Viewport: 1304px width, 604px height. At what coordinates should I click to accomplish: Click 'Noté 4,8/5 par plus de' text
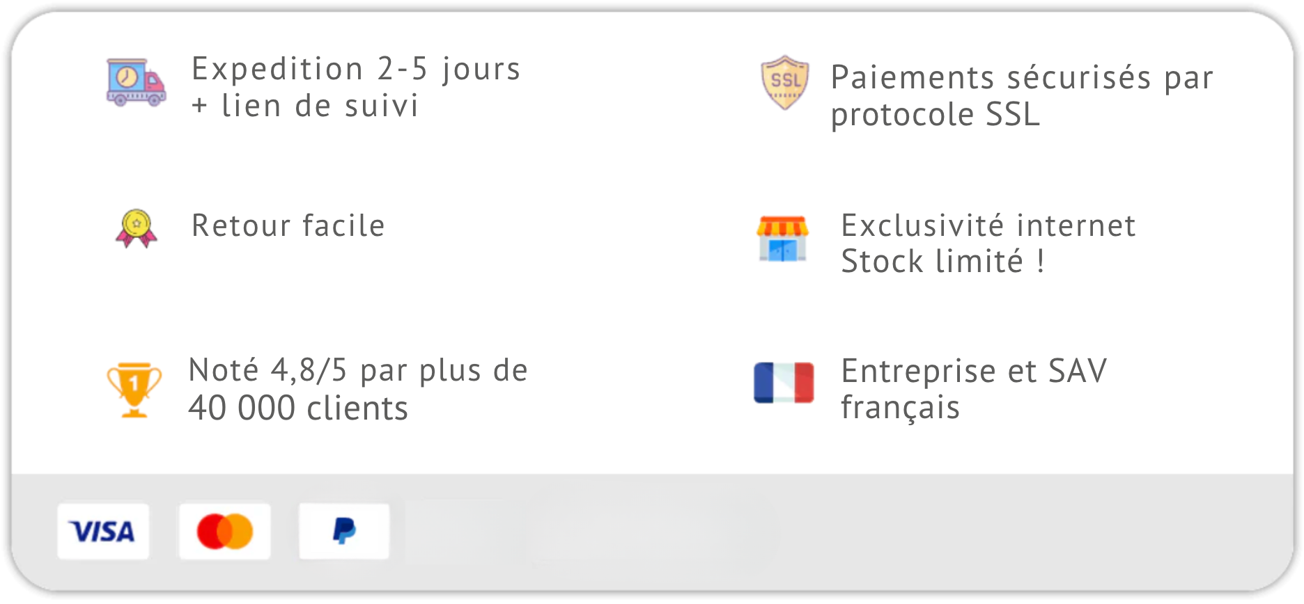pyautogui.click(x=358, y=370)
